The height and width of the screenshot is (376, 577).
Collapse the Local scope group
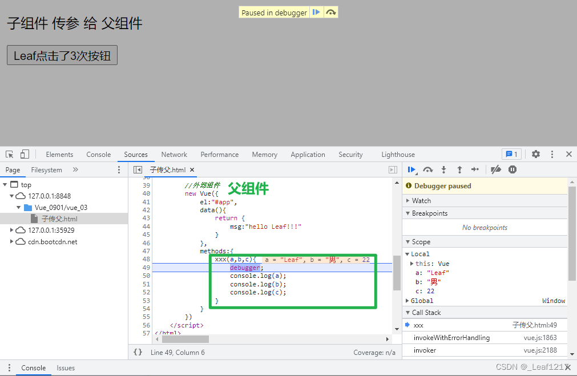pyautogui.click(x=407, y=254)
